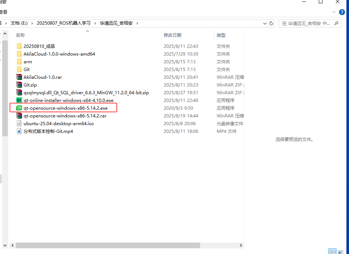Go to 华清远见_吉相安 in breadcrumb

(x=116, y=23)
